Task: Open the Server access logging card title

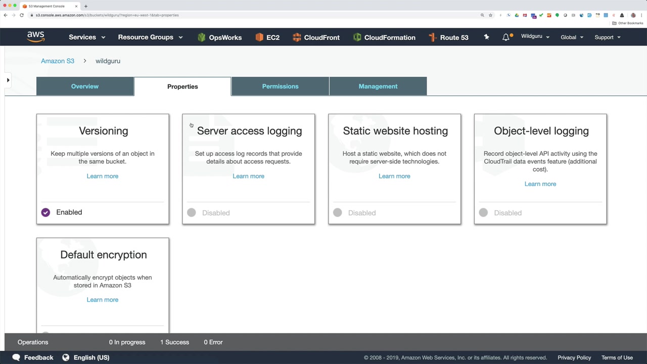Action: [249, 131]
